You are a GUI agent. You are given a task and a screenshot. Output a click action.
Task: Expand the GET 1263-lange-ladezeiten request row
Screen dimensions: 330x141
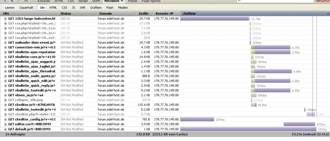[5, 19]
